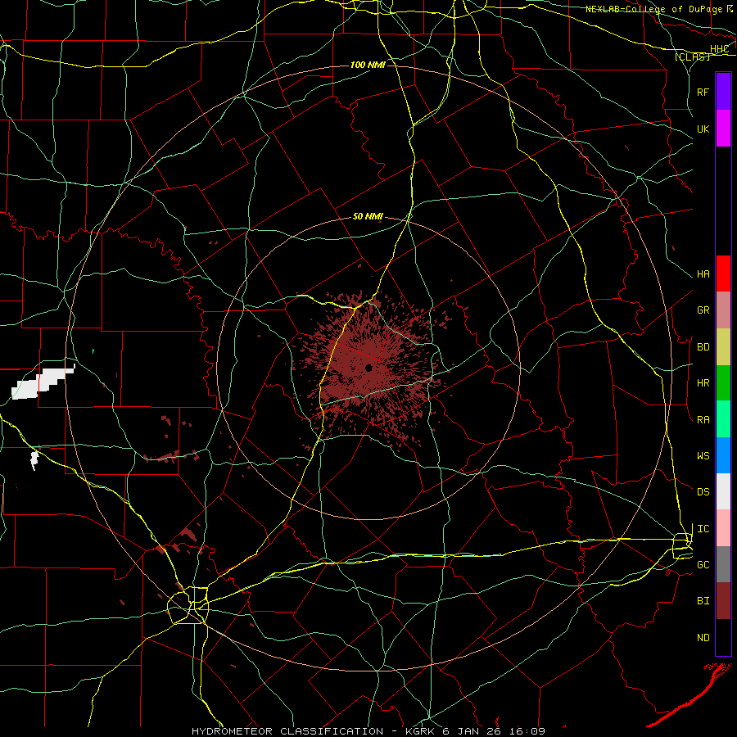Click the HYDROMETEOR CLASSIFICATION title text
Viewport: 737px width, 737px height.
click(x=287, y=731)
